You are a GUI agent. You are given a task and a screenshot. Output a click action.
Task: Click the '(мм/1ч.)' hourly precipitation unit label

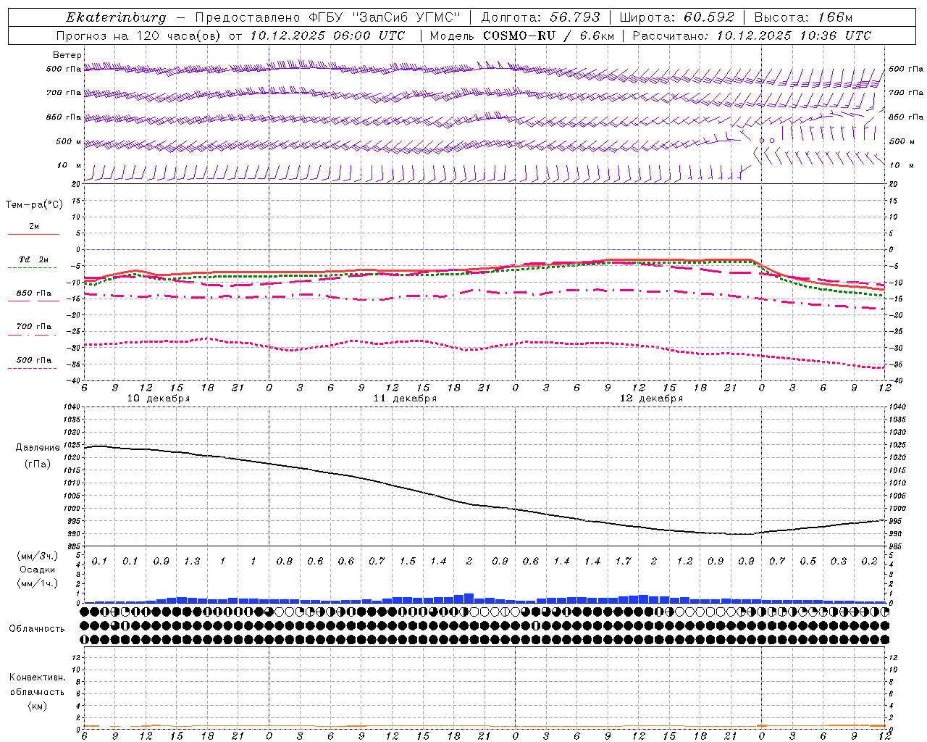38,583
